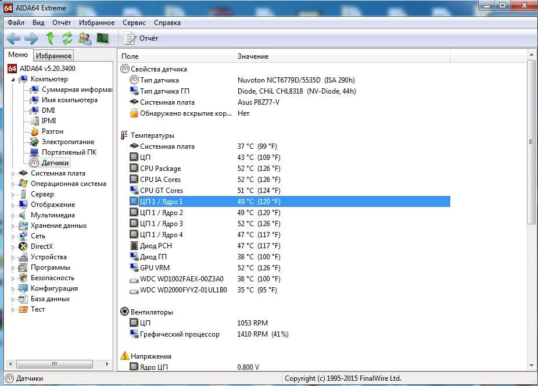This screenshot has height=386, width=538.
Task: Collapse the Компьютер tree node
Action: coord(13,80)
